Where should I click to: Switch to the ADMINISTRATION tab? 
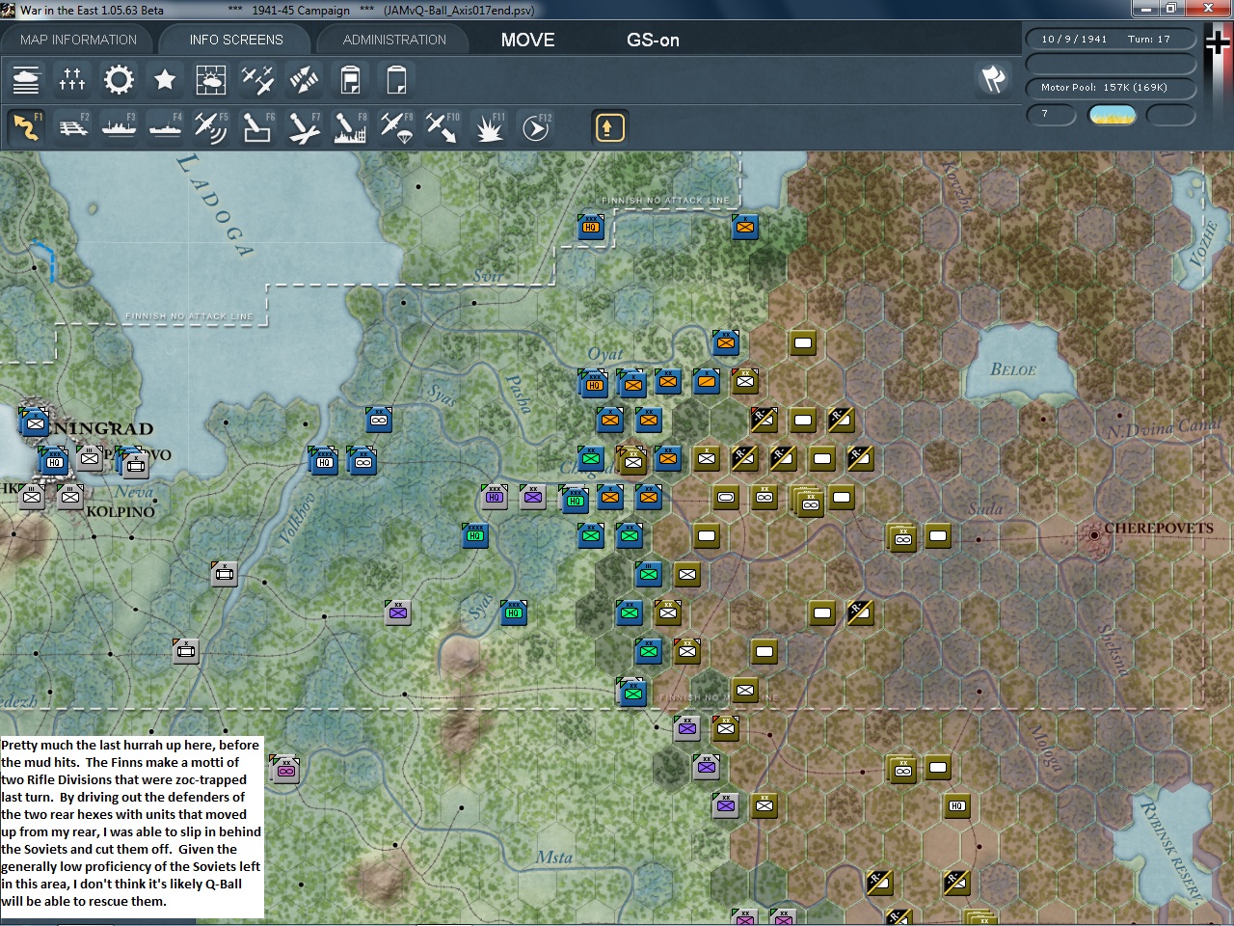[394, 40]
